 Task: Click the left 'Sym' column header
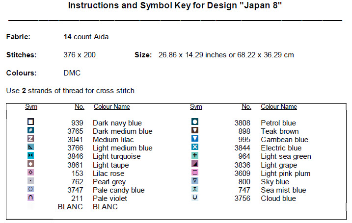click(31, 107)
